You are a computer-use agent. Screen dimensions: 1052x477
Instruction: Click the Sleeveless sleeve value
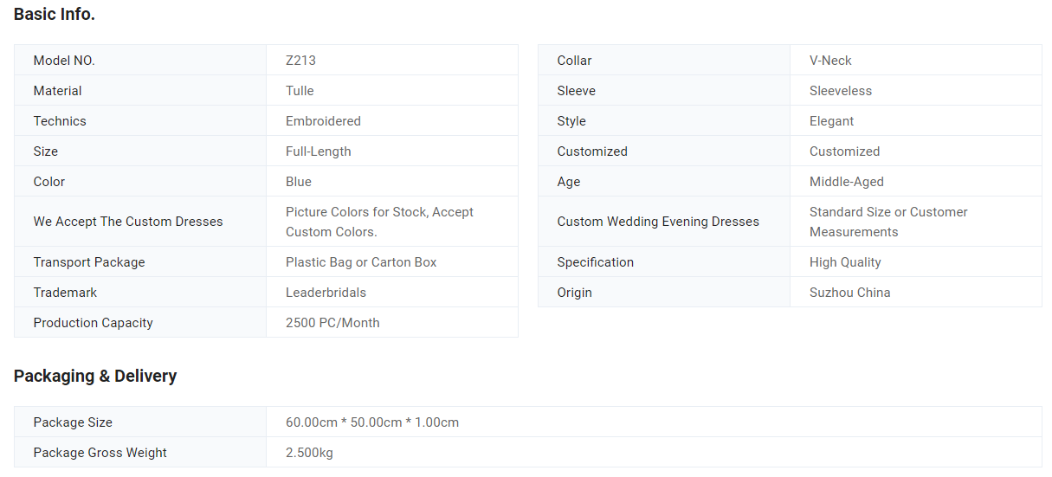(840, 91)
